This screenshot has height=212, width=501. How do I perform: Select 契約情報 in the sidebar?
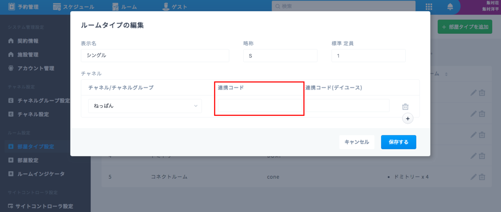coord(28,41)
